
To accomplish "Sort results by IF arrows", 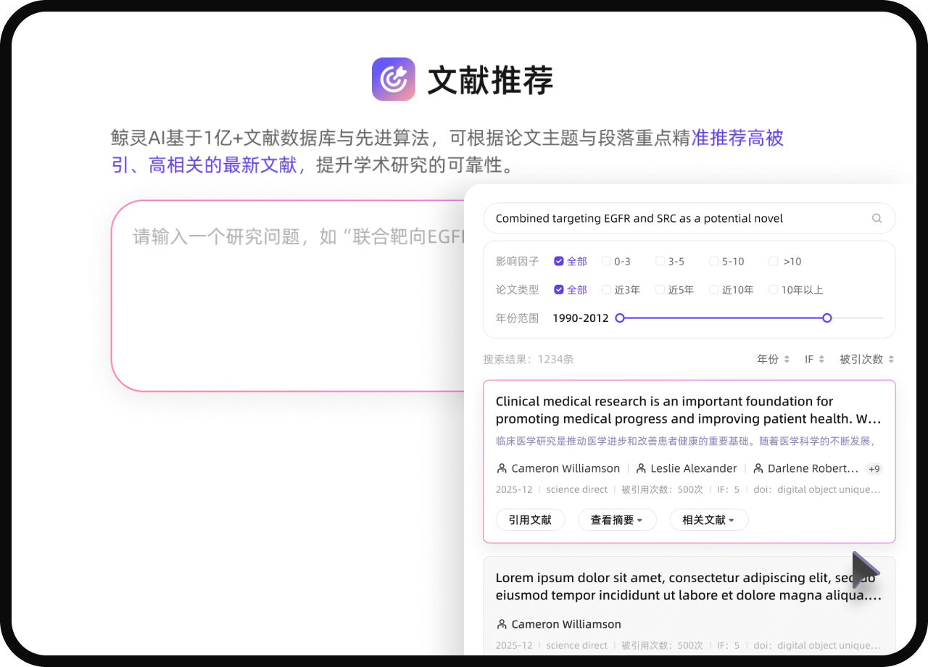I will (x=820, y=360).
